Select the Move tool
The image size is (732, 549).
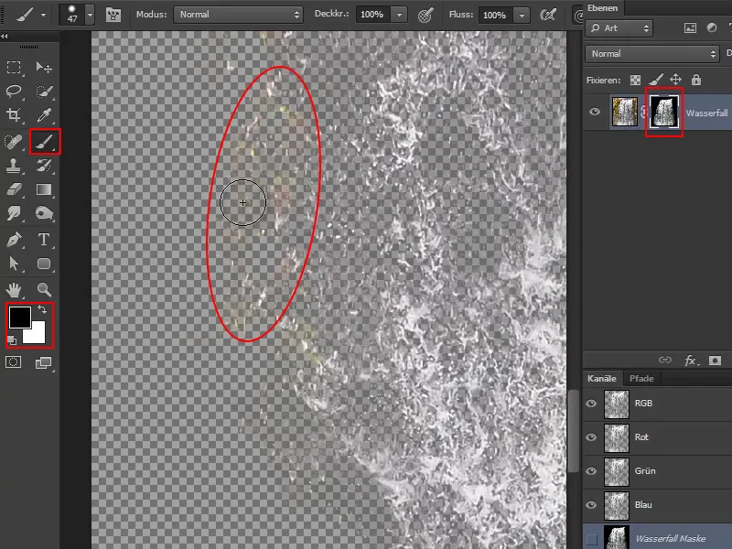pyautogui.click(x=44, y=67)
